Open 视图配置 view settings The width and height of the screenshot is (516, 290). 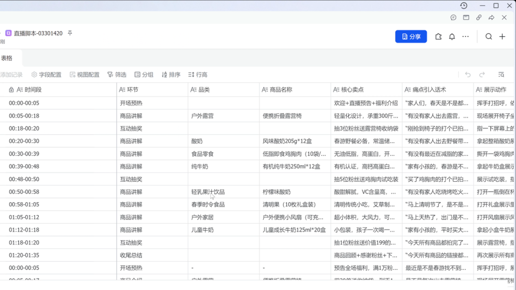[85, 75]
